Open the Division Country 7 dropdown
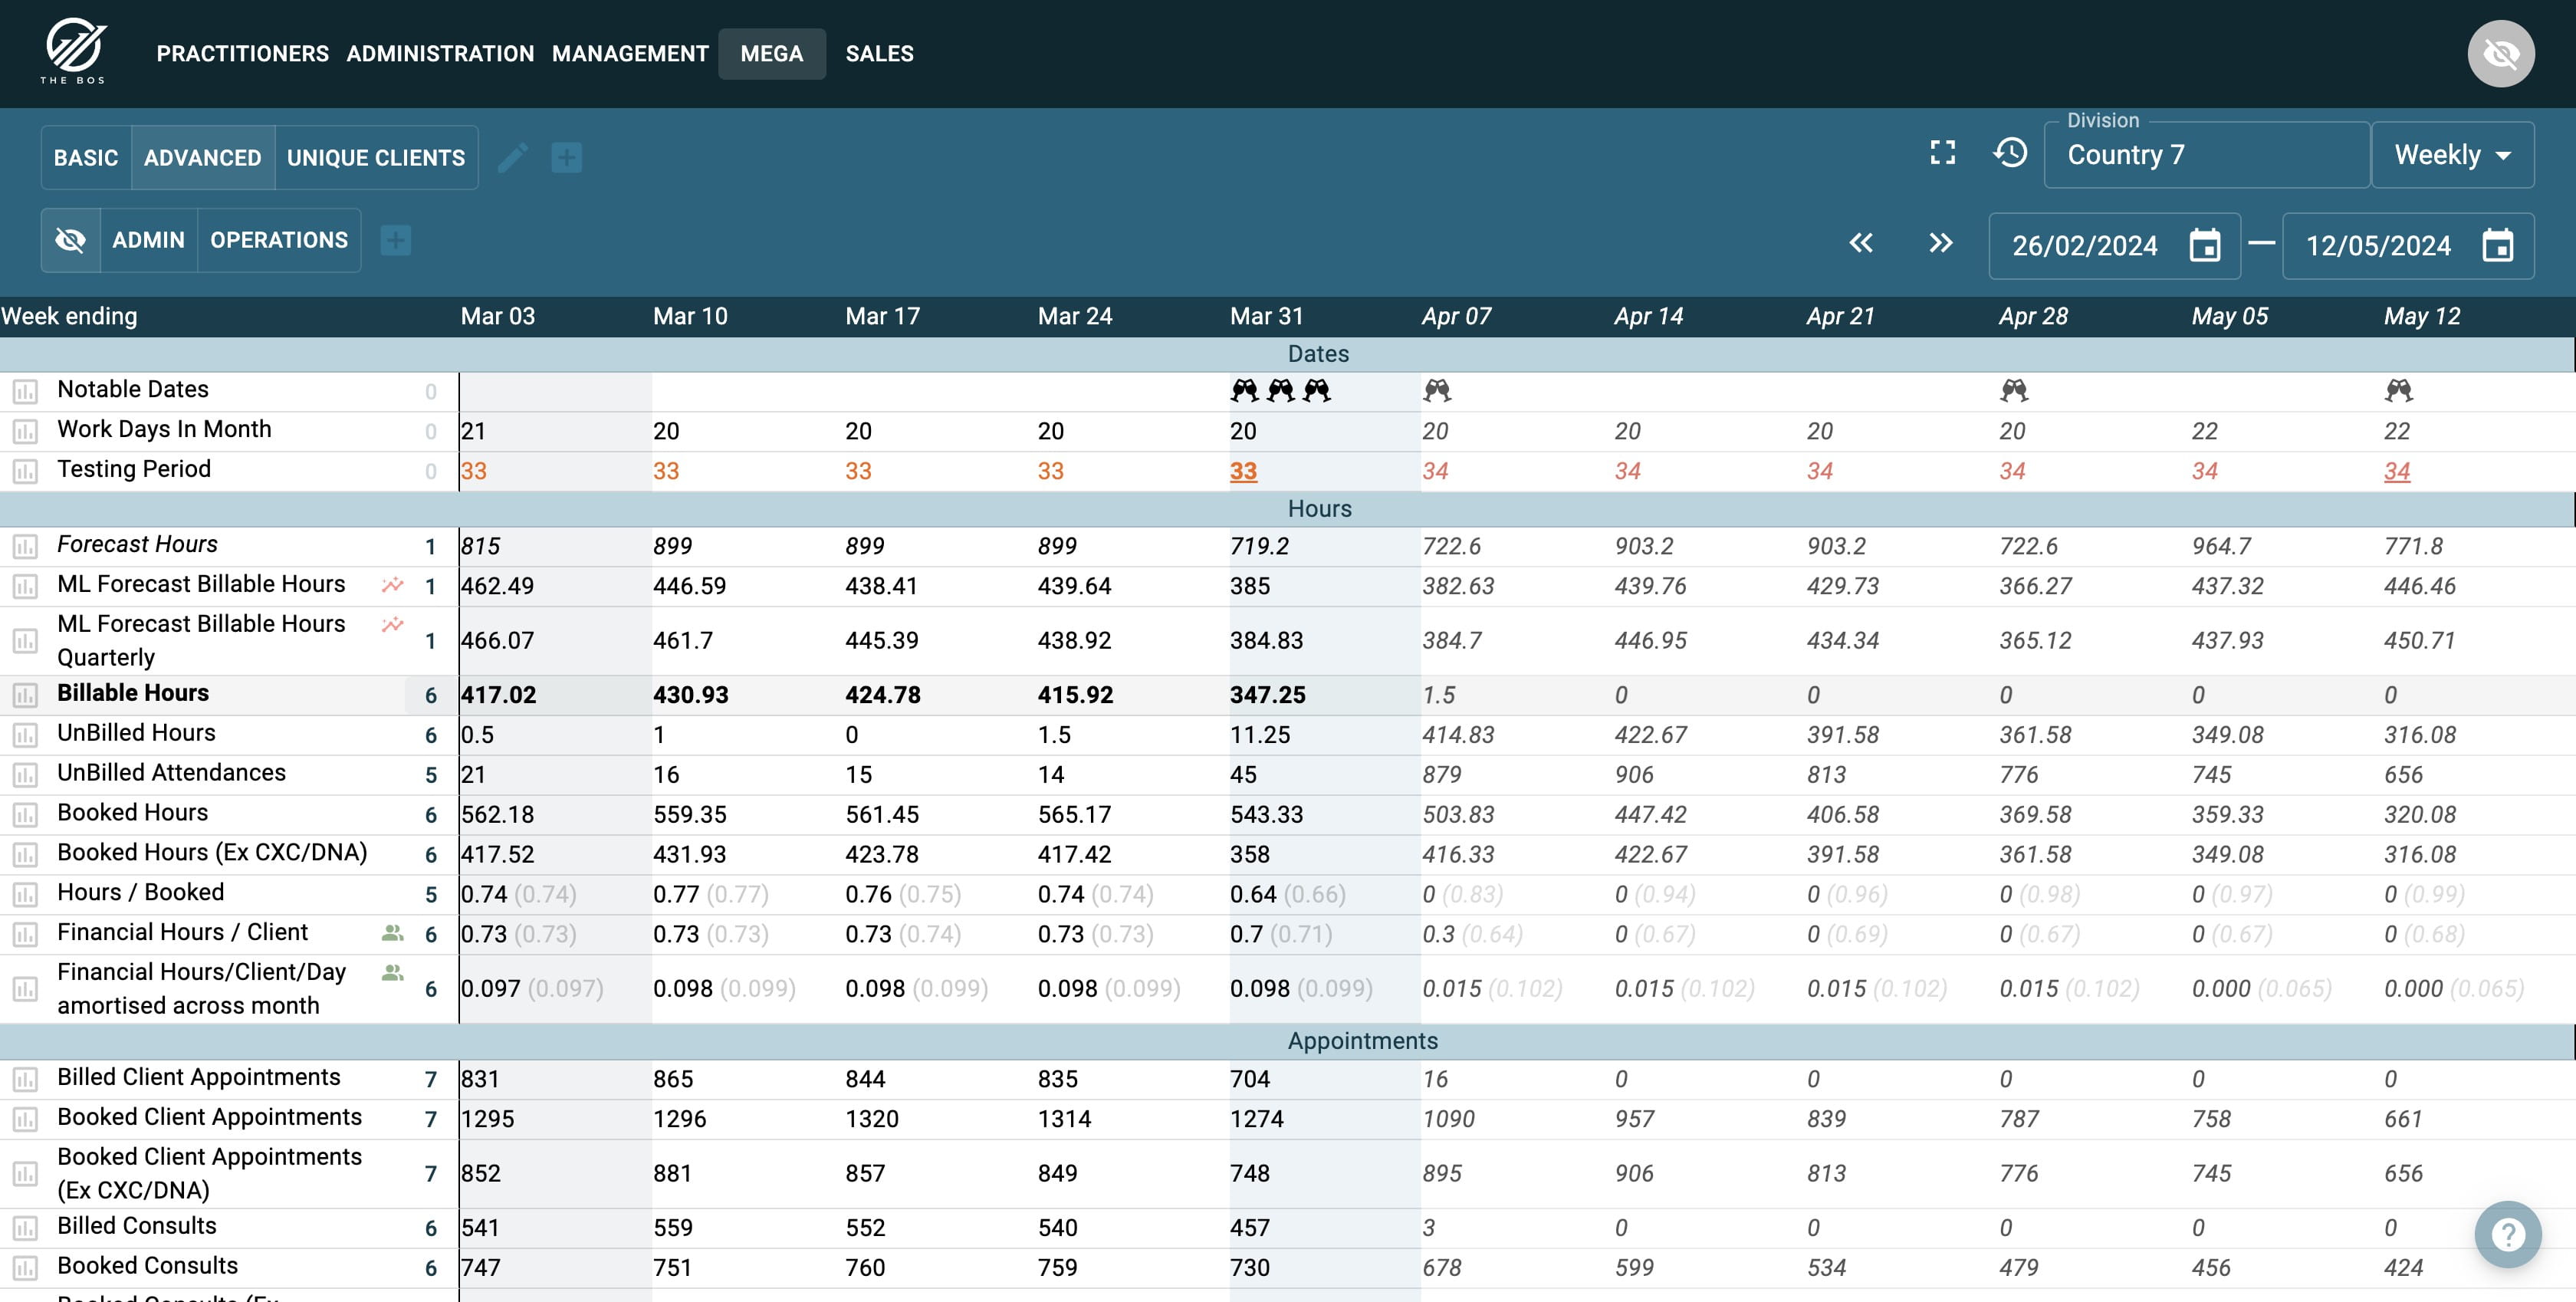 click(x=2206, y=155)
